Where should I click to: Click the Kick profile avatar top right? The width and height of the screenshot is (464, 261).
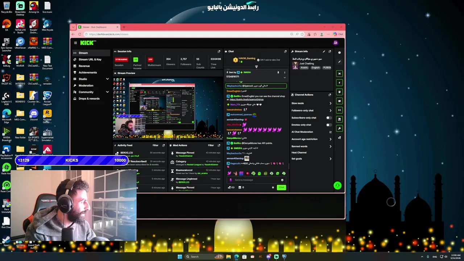[336, 43]
